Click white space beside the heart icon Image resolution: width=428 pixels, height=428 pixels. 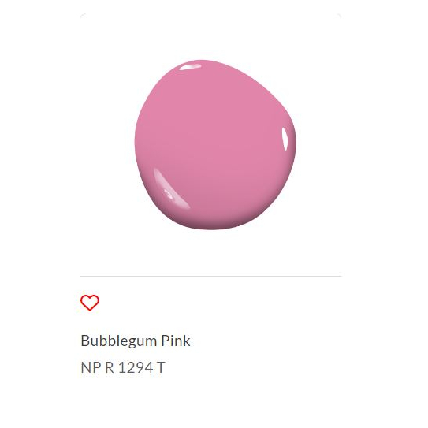pos(218,303)
